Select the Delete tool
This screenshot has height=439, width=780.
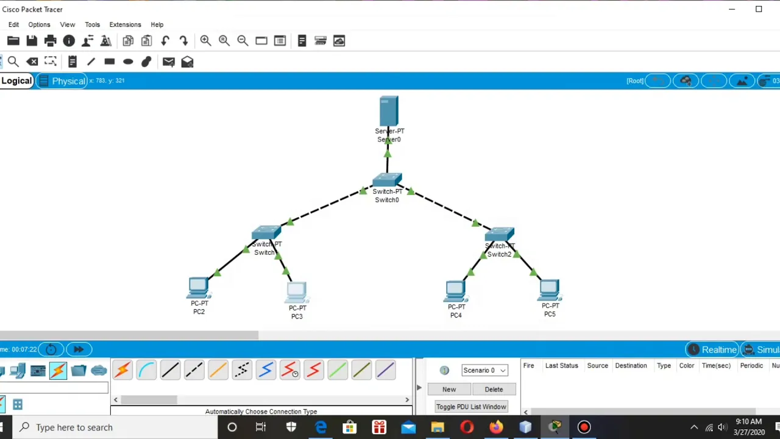coord(32,62)
